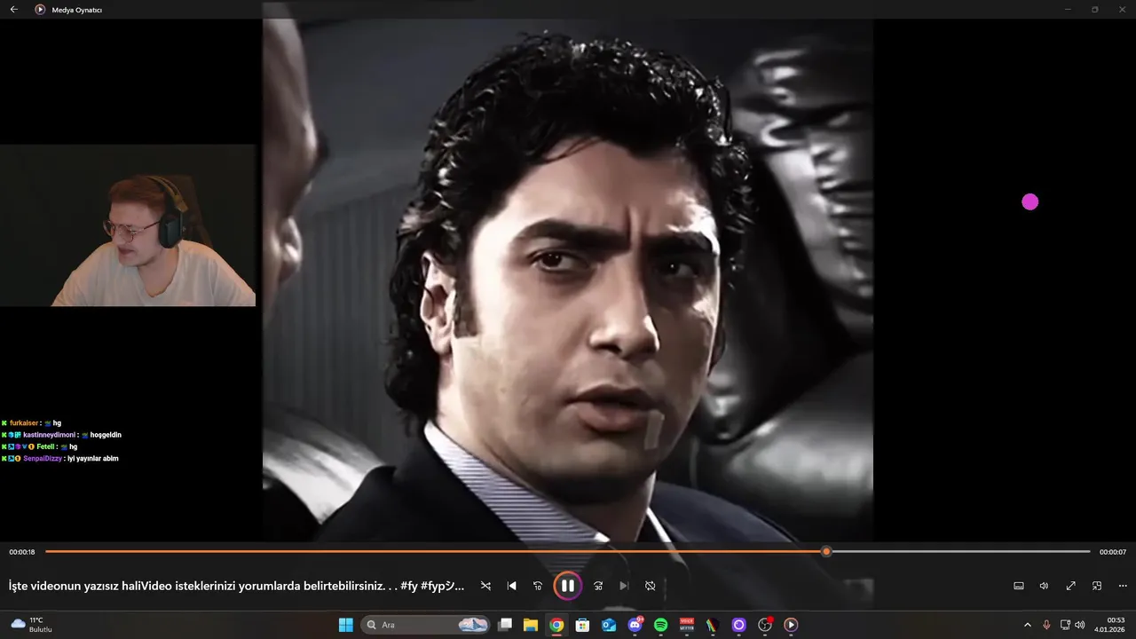Viewport: 1136px width, 639px height.
Task: Open the weather widget showing 11°C Bulutlu
Action: 32,625
